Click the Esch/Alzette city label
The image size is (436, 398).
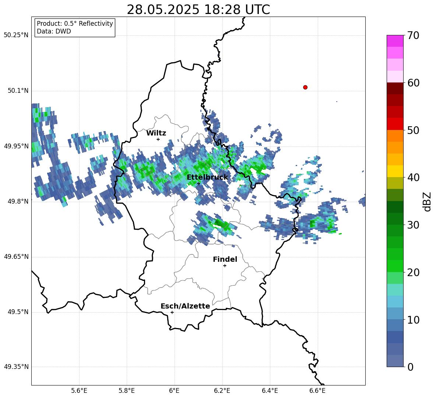pyautogui.click(x=185, y=306)
